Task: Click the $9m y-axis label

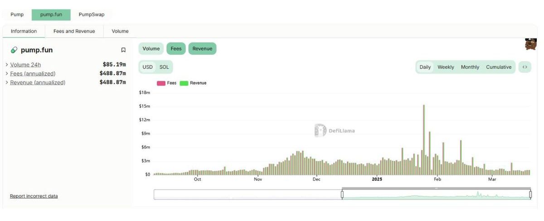Action: click(x=146, y=134)
